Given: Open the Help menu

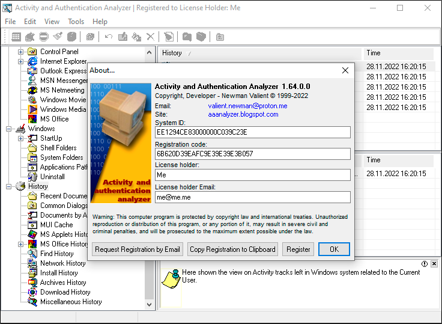Looking at the screenshot, I should 100,22.
